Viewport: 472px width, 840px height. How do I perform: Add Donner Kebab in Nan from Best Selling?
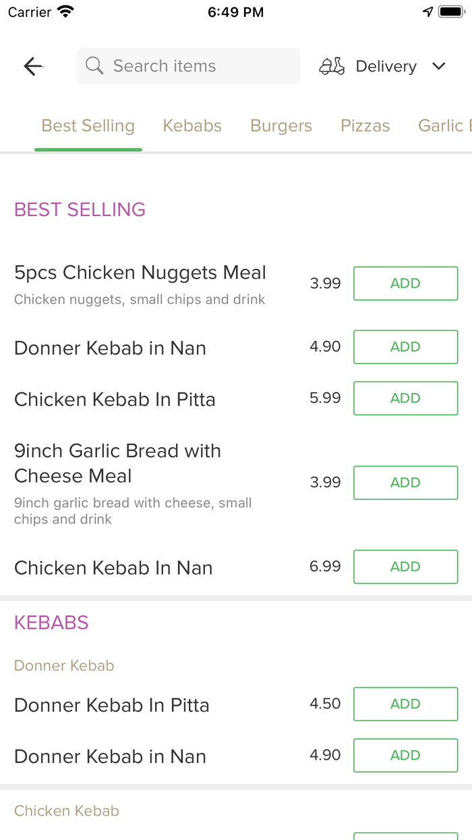tap(405, 347)
